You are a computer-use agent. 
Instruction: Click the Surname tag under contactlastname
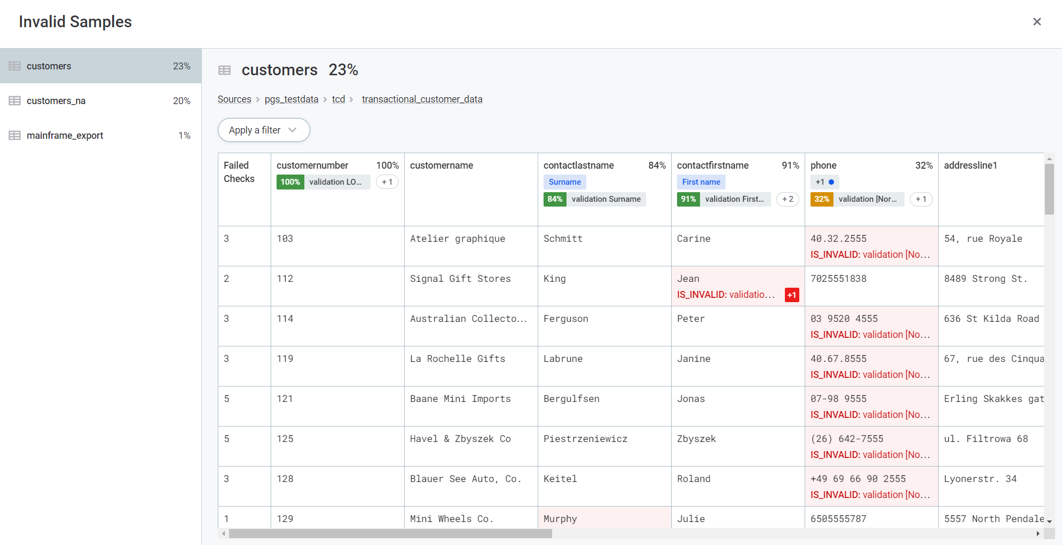[x=564, y=182]
